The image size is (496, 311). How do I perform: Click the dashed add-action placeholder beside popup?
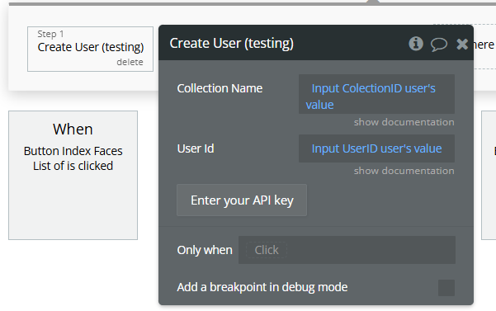(484, 46)
